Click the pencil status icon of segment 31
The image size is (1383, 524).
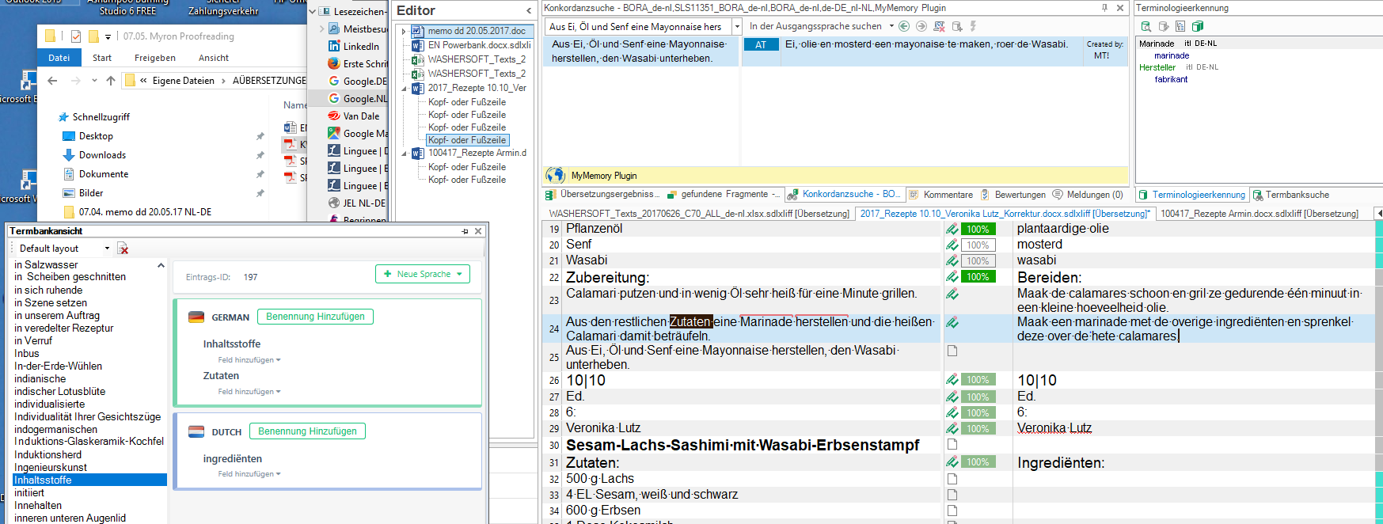952,461
